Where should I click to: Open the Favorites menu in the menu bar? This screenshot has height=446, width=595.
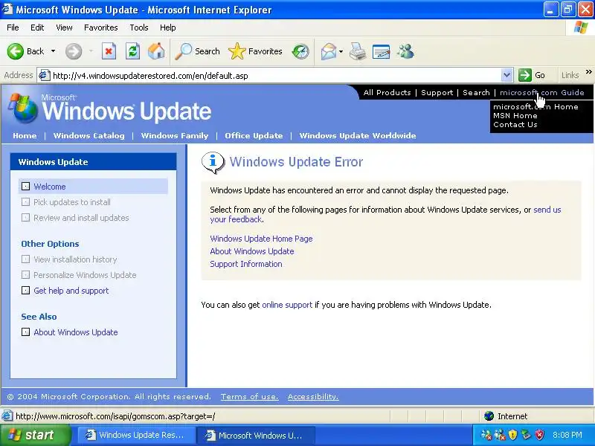click(101, 28)
